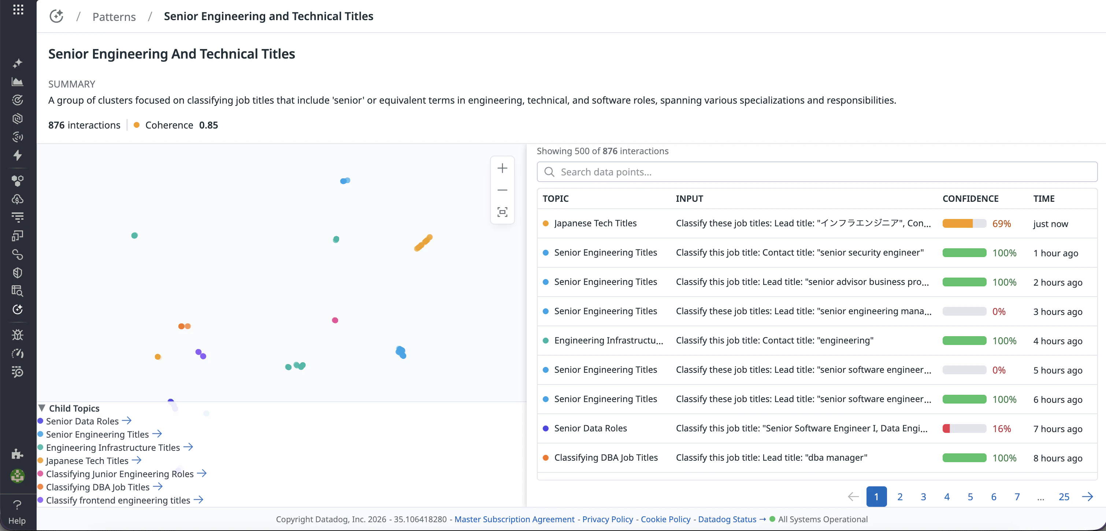Viewport: 1106px width, 531px height.
Task: Click the zoom in plus button on scatter plot
Action: tap(502, 168)
